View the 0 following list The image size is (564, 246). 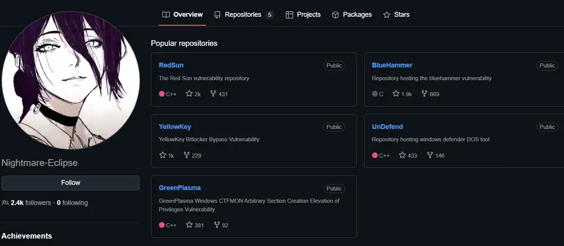[72, 203]
